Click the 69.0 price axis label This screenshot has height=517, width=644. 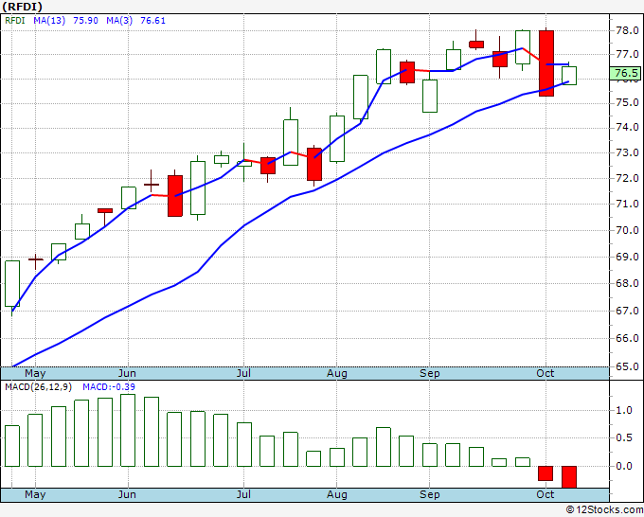tap(627, 257)
